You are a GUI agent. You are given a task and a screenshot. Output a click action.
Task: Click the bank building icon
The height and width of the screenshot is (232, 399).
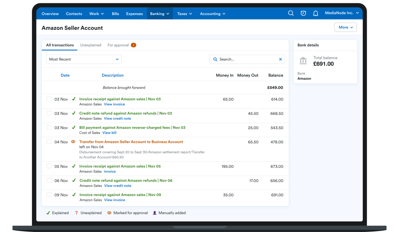(303, 61)
